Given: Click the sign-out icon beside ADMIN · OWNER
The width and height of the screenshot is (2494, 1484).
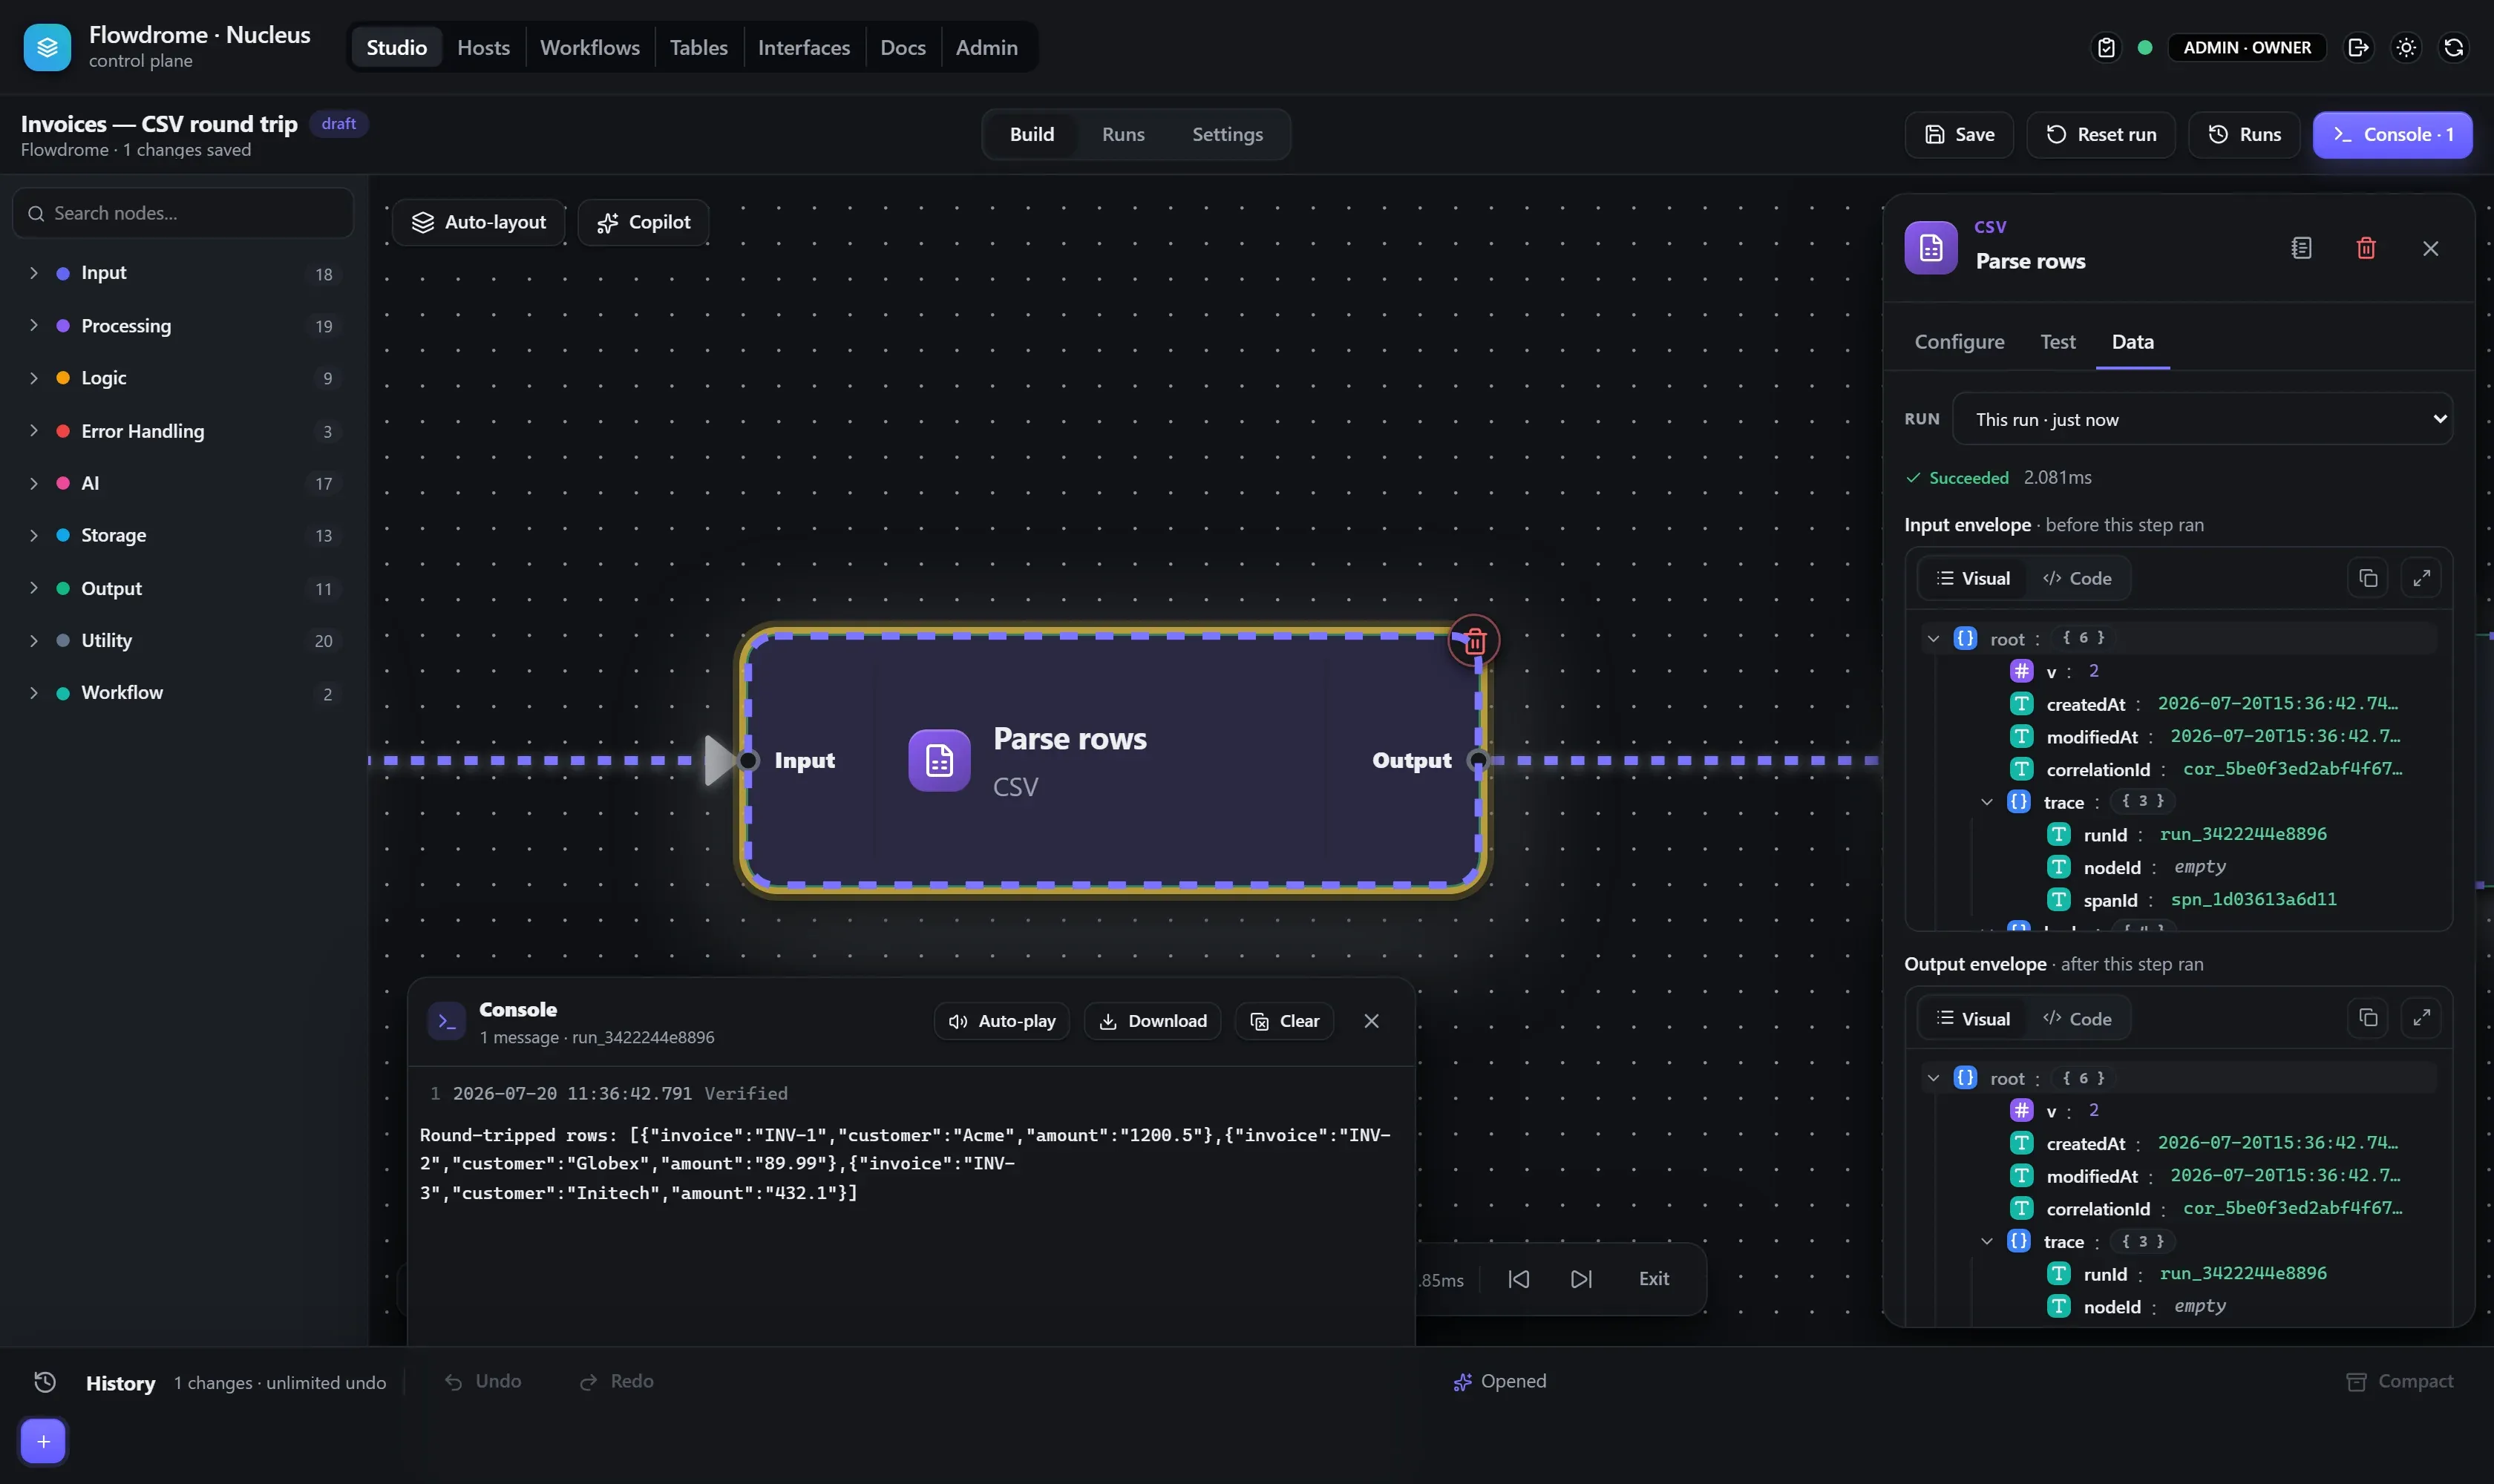Looking at the screenshot, I should [x=2358, y=47].
